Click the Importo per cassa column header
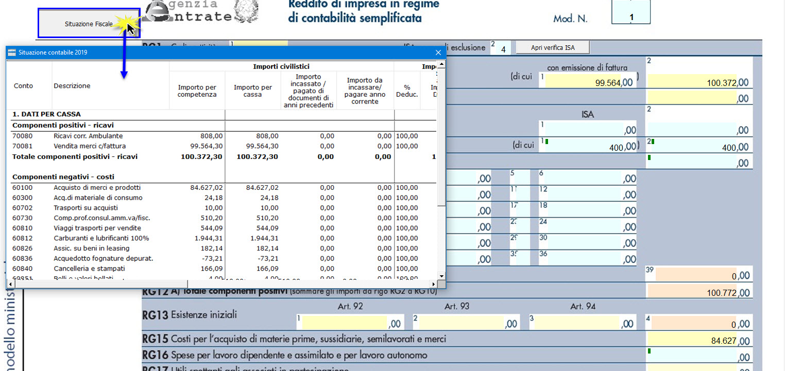 (x=253, y=91)
